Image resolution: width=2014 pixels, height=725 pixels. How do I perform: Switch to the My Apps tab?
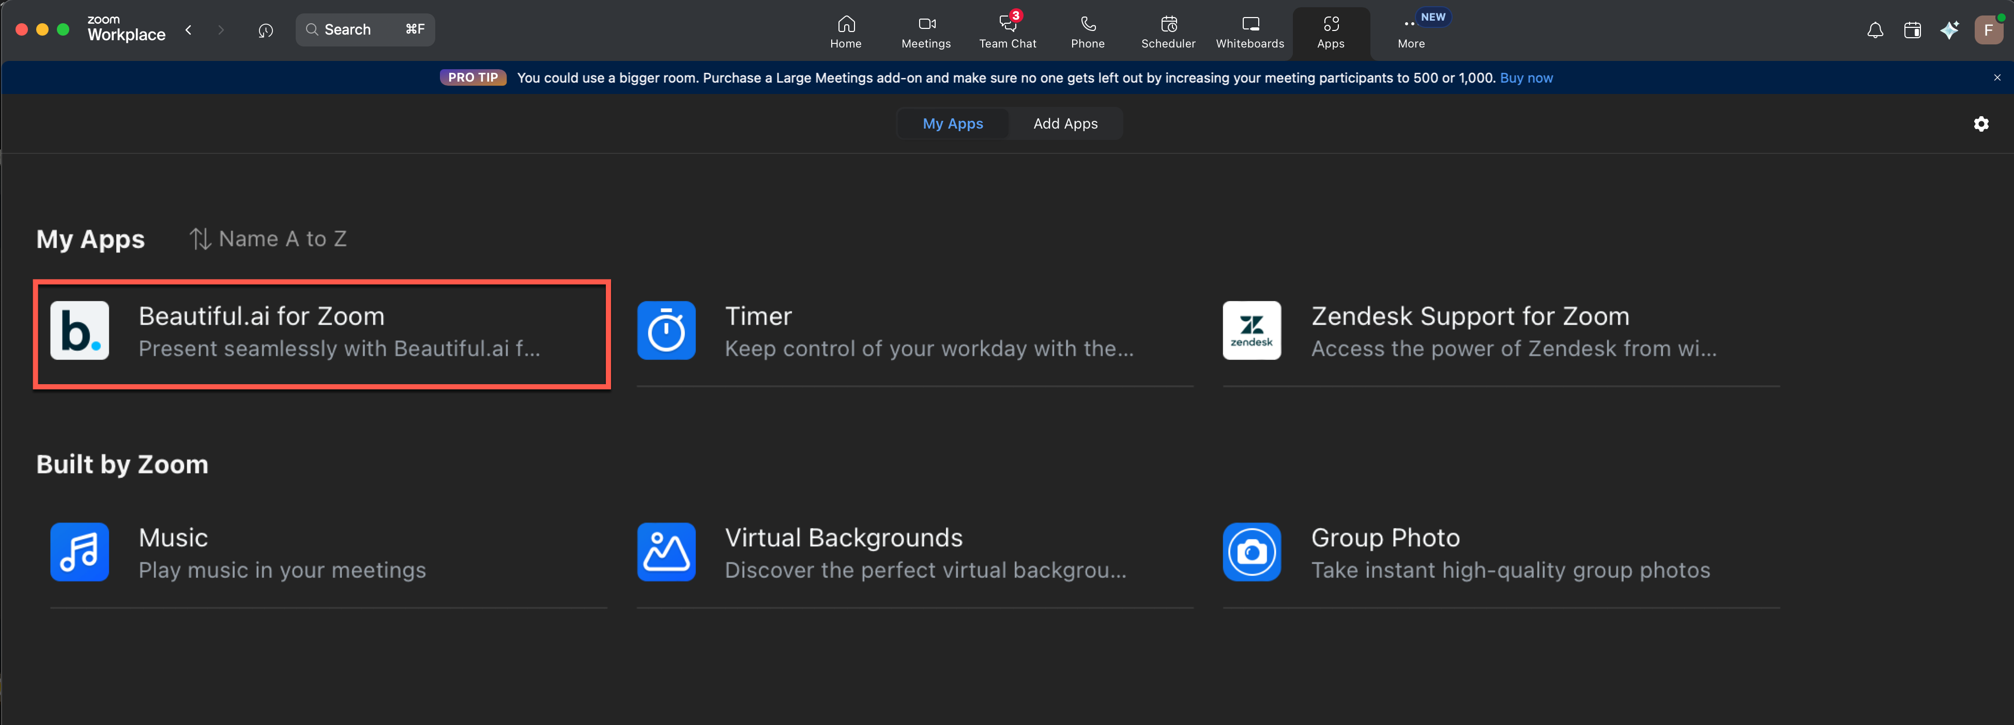(x=952, y=123)
